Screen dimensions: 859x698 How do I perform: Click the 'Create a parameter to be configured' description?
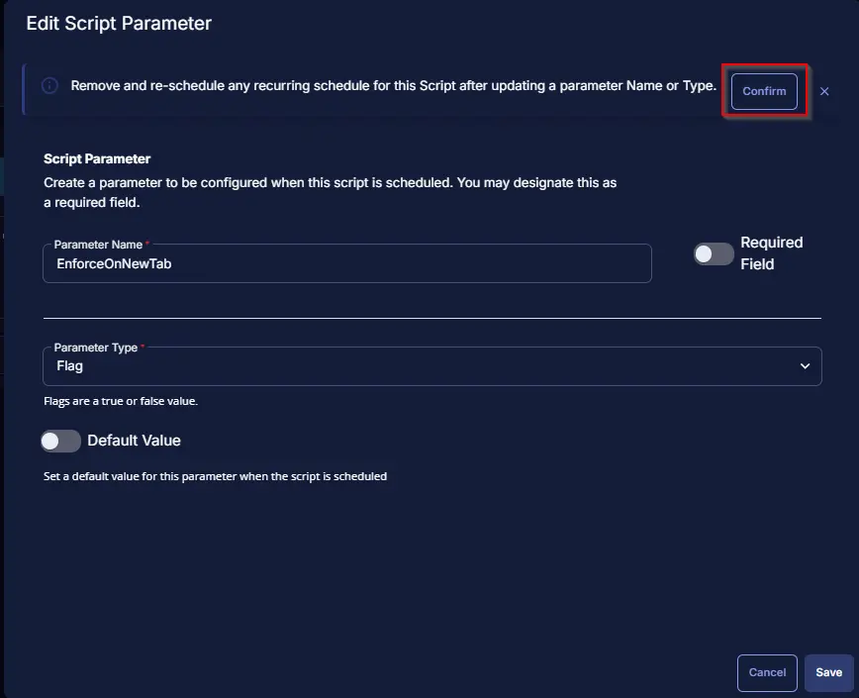(x=331, y=192)
